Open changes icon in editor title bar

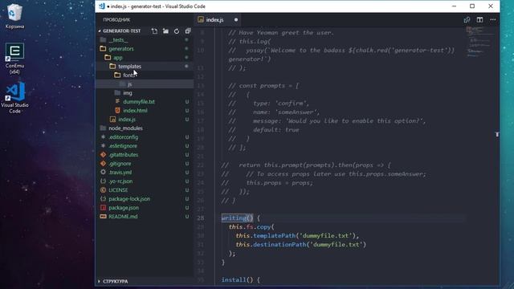pos(467,20)
